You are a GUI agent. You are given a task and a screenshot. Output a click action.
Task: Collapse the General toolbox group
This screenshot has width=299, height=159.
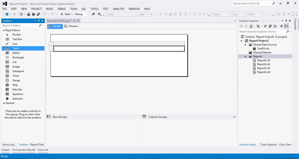(4, 103)
